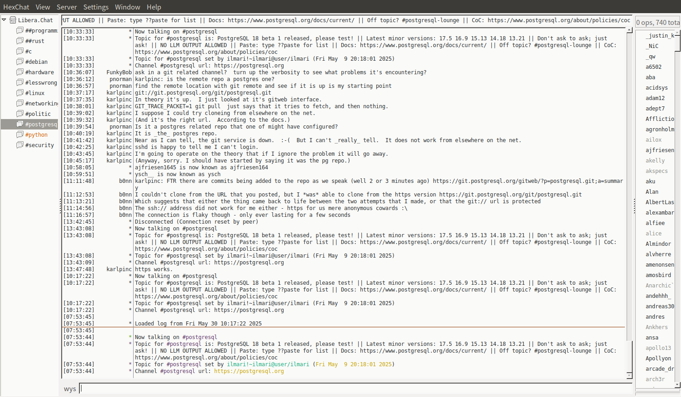Select the #hardware channel
Screen dimensions: 681x397
pos(39,72)
